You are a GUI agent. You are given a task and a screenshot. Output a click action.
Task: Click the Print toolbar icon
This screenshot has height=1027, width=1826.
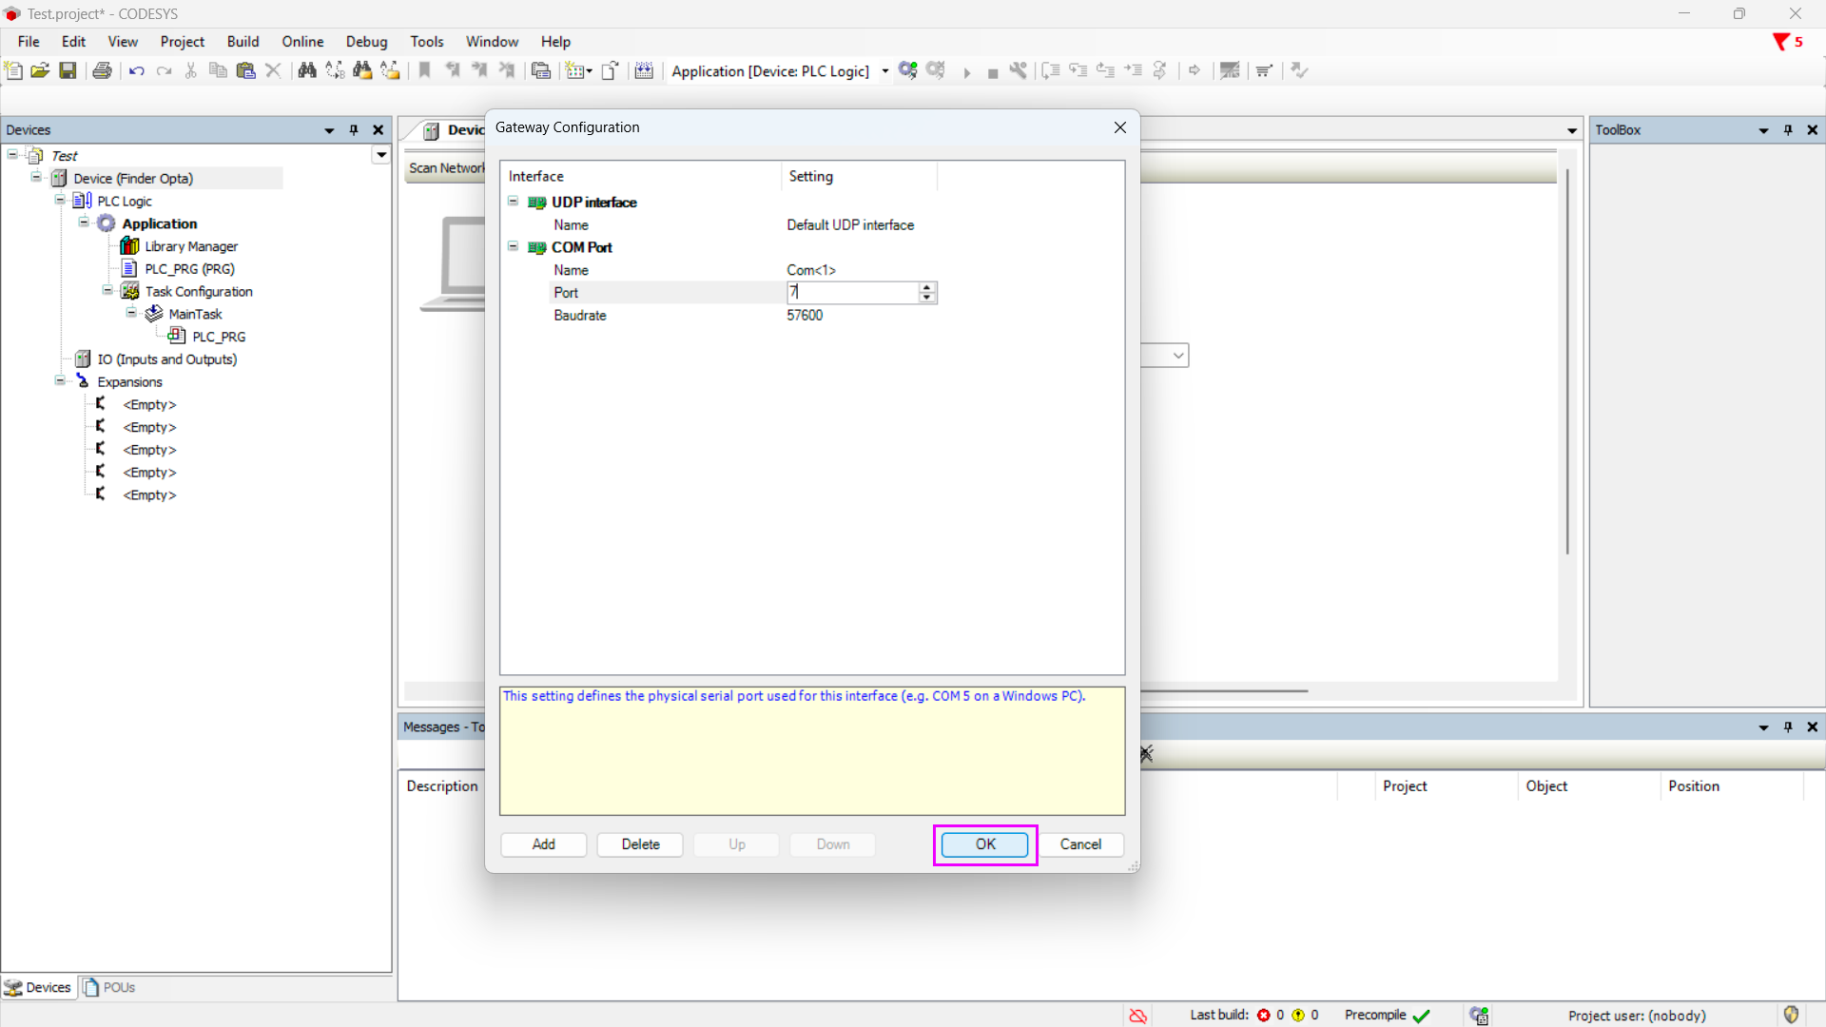102,70
